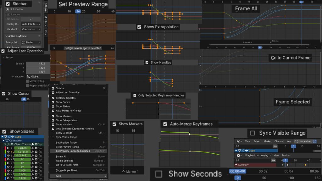Click the CubeAction animation data icon
This screenshot has width=322, height=181.
point(7,140)
